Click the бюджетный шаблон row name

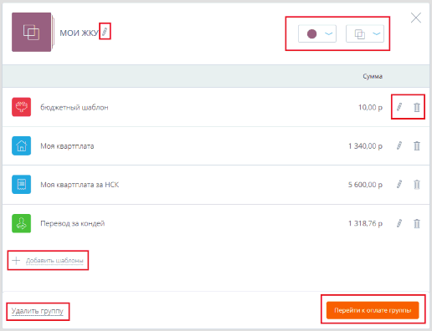point(75,107)
